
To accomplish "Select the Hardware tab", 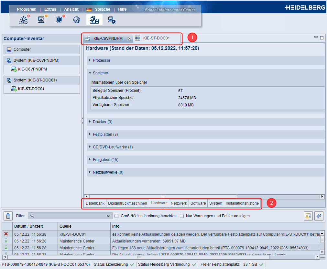I will [159, 203].
